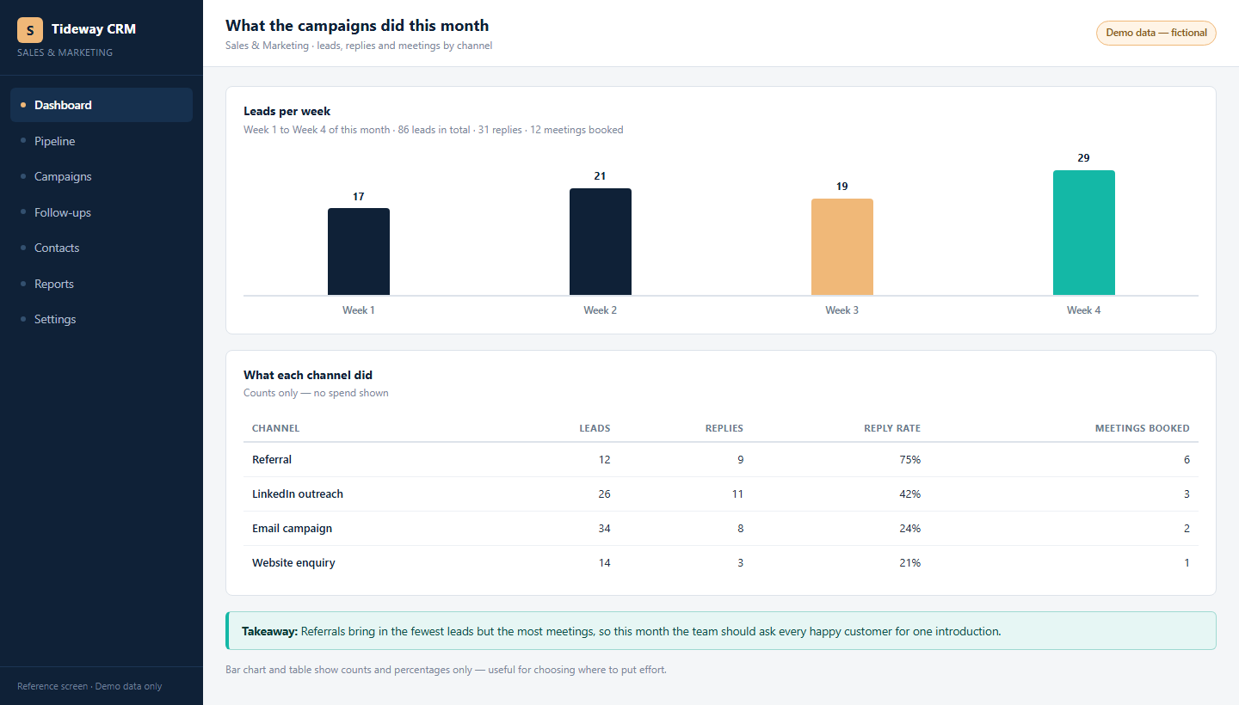Viewport: 1239px width, 705px height.
Task: Select the Website enquiry row name
Action: point(293,563)
